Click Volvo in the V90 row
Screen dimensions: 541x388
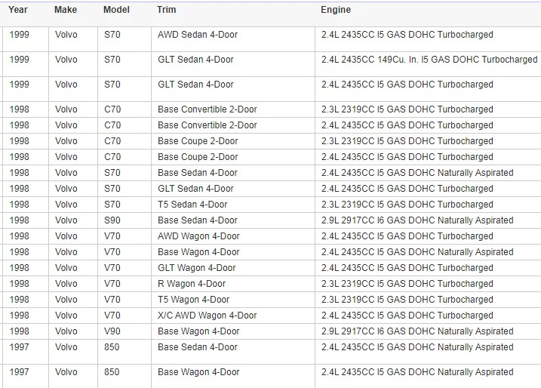coord(66,331)
